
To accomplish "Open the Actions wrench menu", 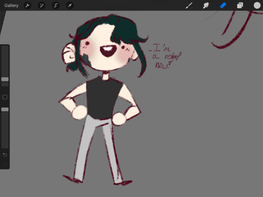I will coord(28,5).
